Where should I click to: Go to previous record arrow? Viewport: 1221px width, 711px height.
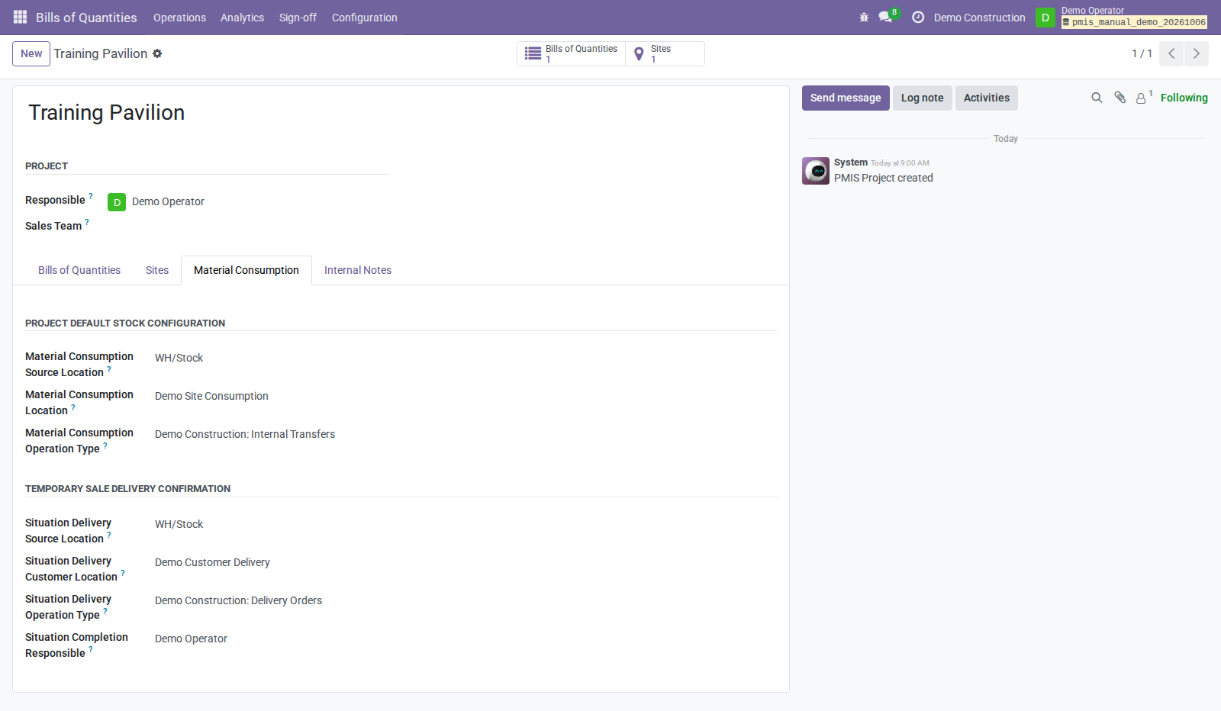[x=1171, y=53]
